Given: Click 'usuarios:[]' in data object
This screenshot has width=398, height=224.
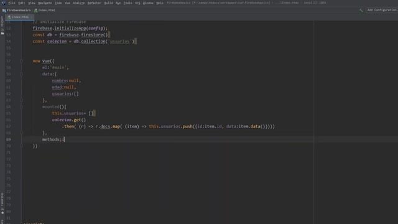Looking at the screenshot, I should pyautogui.click(x=65, y=94).
